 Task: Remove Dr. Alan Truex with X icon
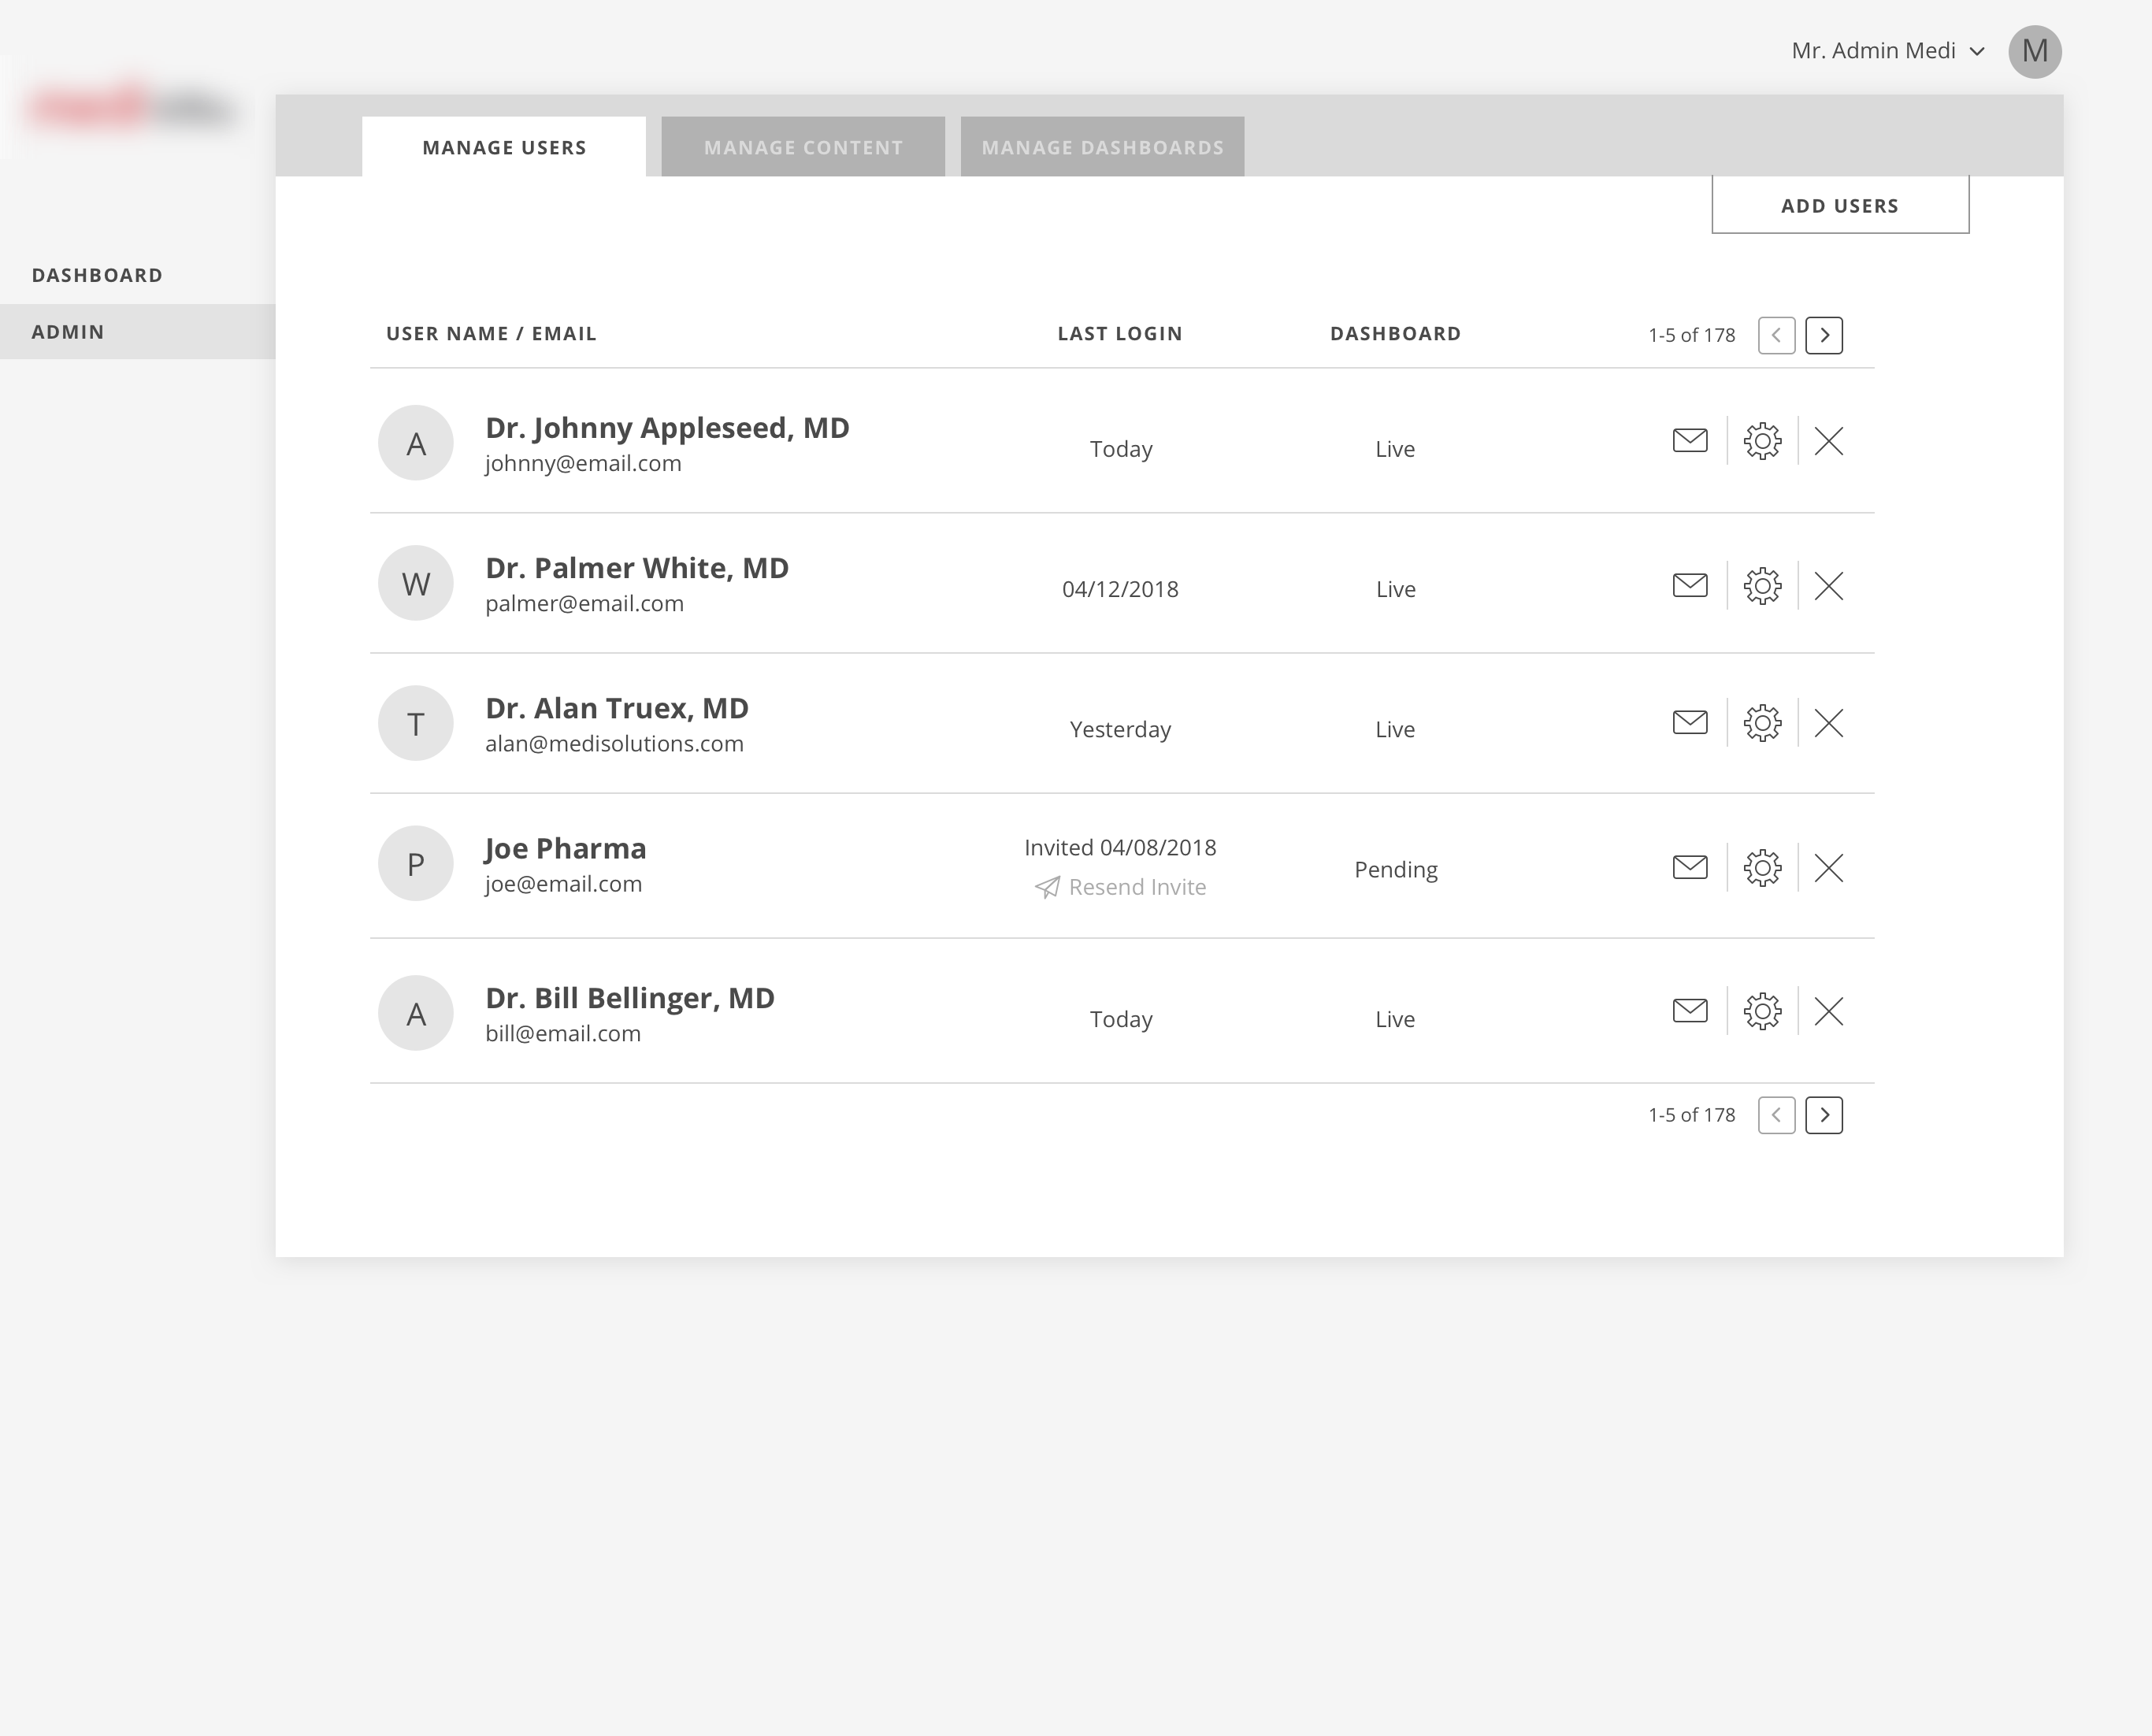[1829, 723]
